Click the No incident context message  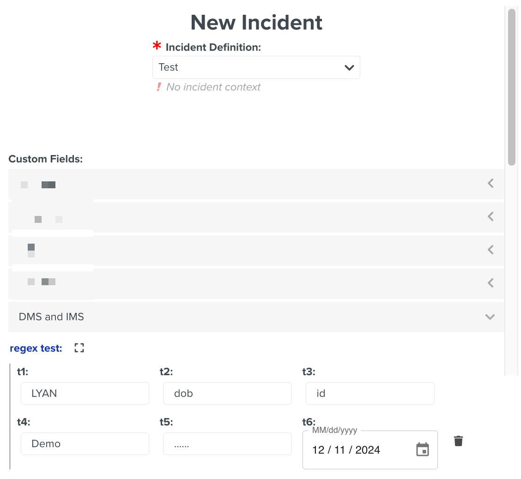213,87
